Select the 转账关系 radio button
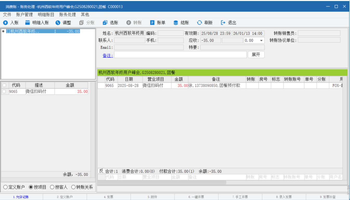350x200 pixels. click(x=73, y=187)
